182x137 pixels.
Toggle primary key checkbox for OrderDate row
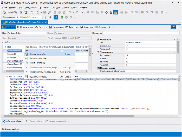point(5,57)
